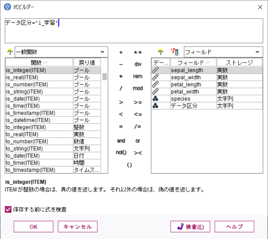Insert the div operator

138,64
